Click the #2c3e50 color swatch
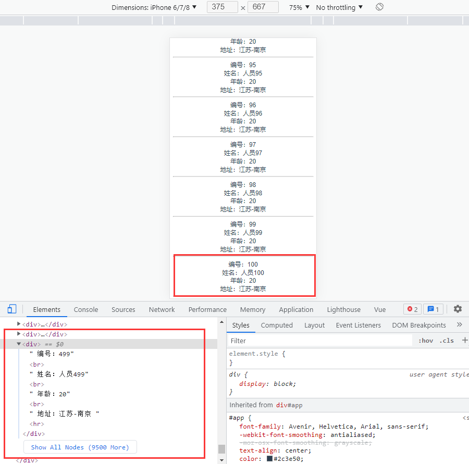469x464 pixels. tap(269, 459)
